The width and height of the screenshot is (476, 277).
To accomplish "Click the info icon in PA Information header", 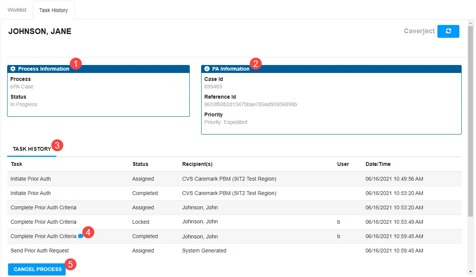I will [207, 69].
